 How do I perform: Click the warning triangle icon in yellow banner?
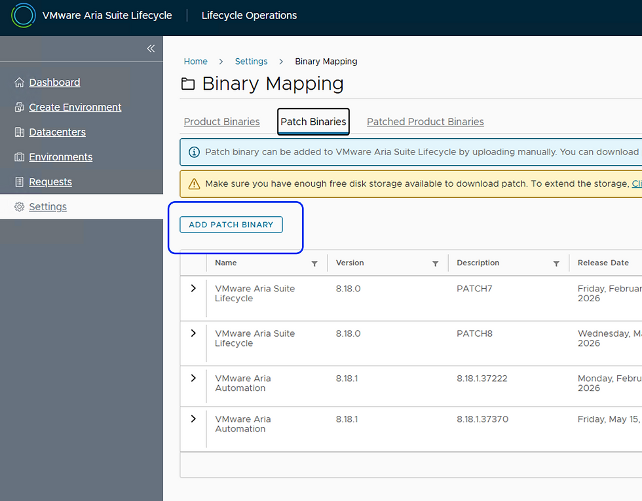194,184
